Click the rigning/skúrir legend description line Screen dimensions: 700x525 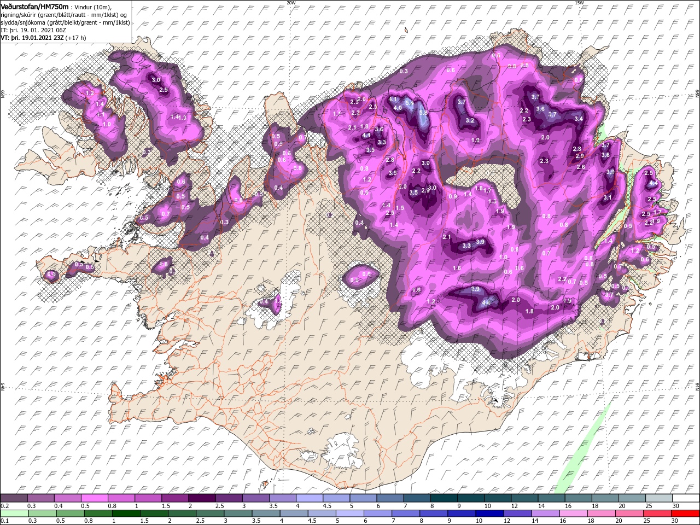[x=64, y=15]
